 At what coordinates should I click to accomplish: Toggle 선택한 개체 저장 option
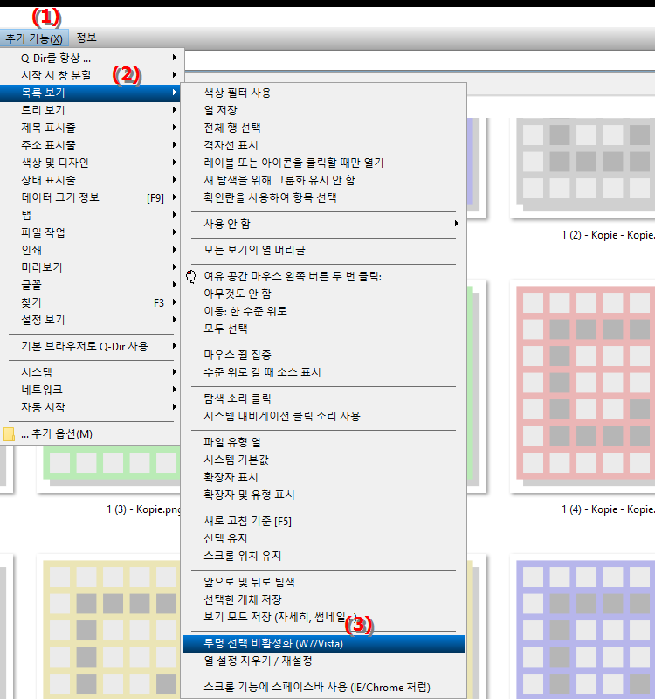click(x=323, y=599)
